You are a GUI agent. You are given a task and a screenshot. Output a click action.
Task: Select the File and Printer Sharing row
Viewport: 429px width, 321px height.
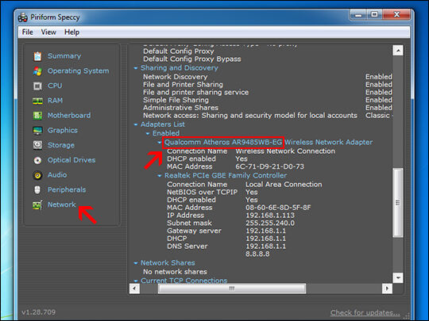coord(268,85)
